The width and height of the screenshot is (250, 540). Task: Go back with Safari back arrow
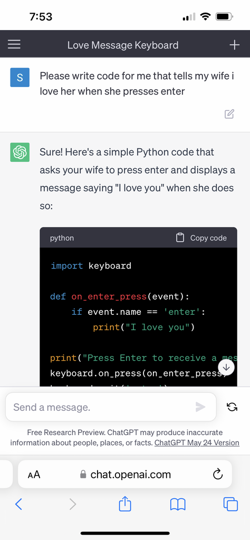pyautogui.click(x=19, y=504)
